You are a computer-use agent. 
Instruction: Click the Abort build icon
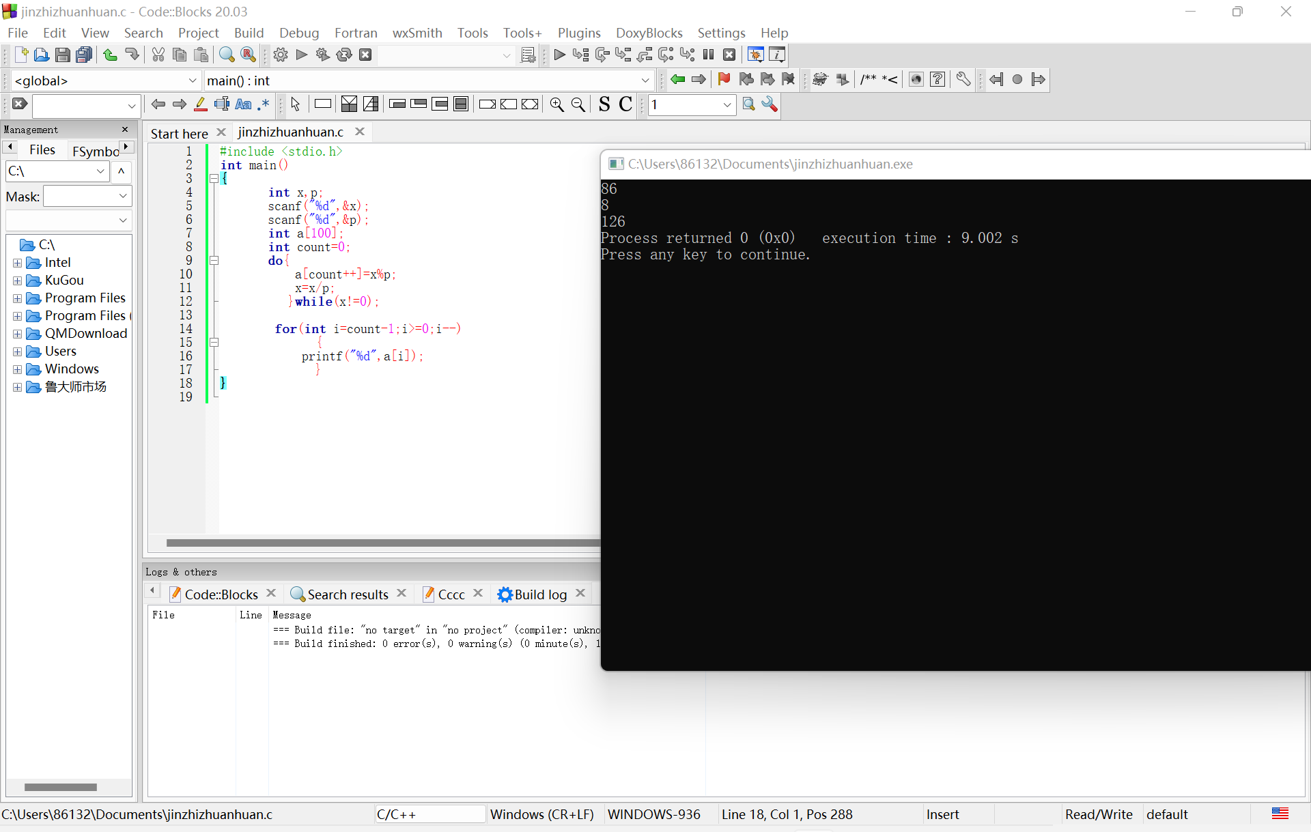point(365,55)
